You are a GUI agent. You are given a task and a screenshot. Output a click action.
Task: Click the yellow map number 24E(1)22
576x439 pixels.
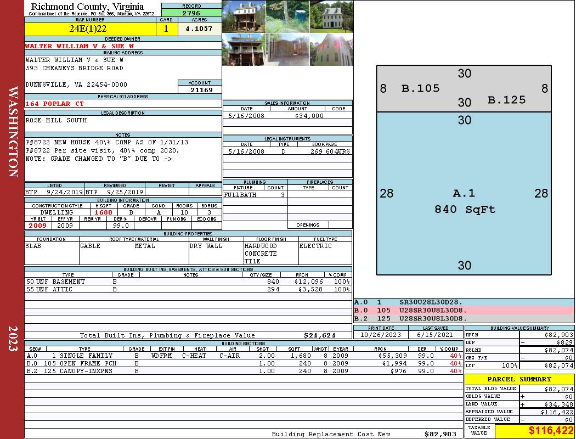tap(88, 29)
